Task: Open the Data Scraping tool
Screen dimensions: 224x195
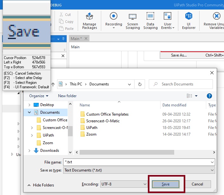Action: click(x=150, y=21)
